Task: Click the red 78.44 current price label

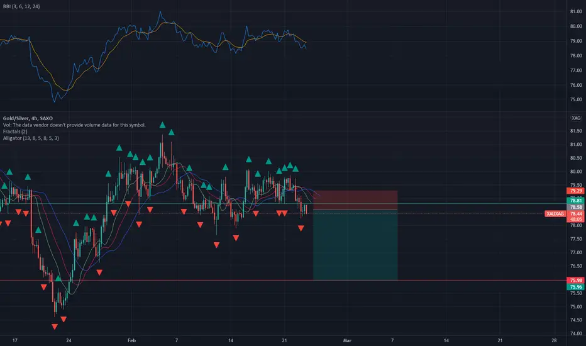Action: click(576, 214)
